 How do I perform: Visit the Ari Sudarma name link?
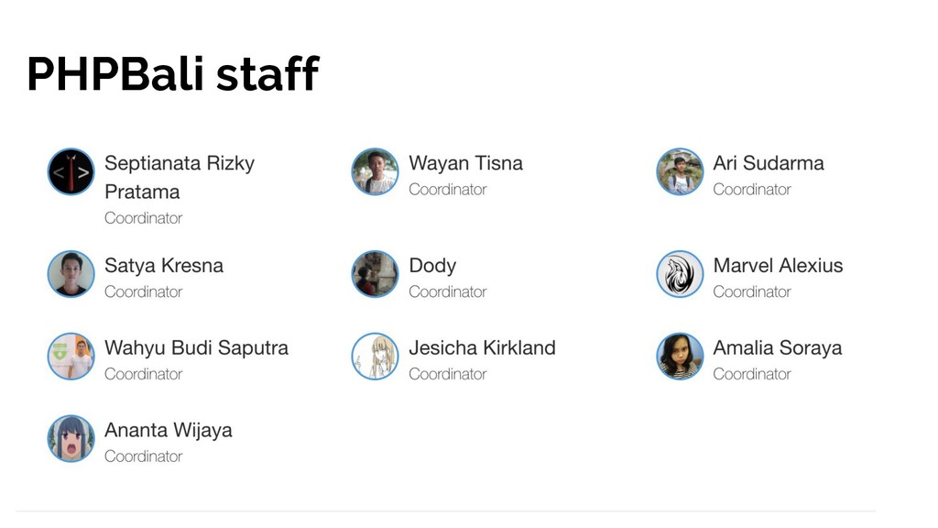[769, 163]
